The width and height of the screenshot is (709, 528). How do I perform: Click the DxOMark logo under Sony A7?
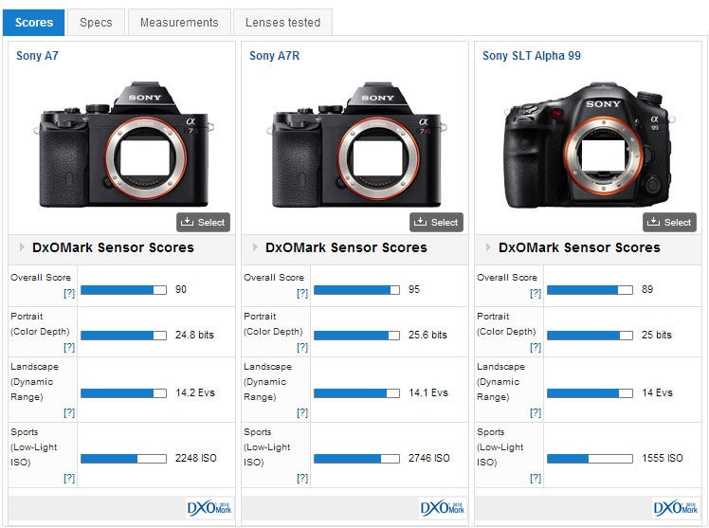click(x=209, y=508)
